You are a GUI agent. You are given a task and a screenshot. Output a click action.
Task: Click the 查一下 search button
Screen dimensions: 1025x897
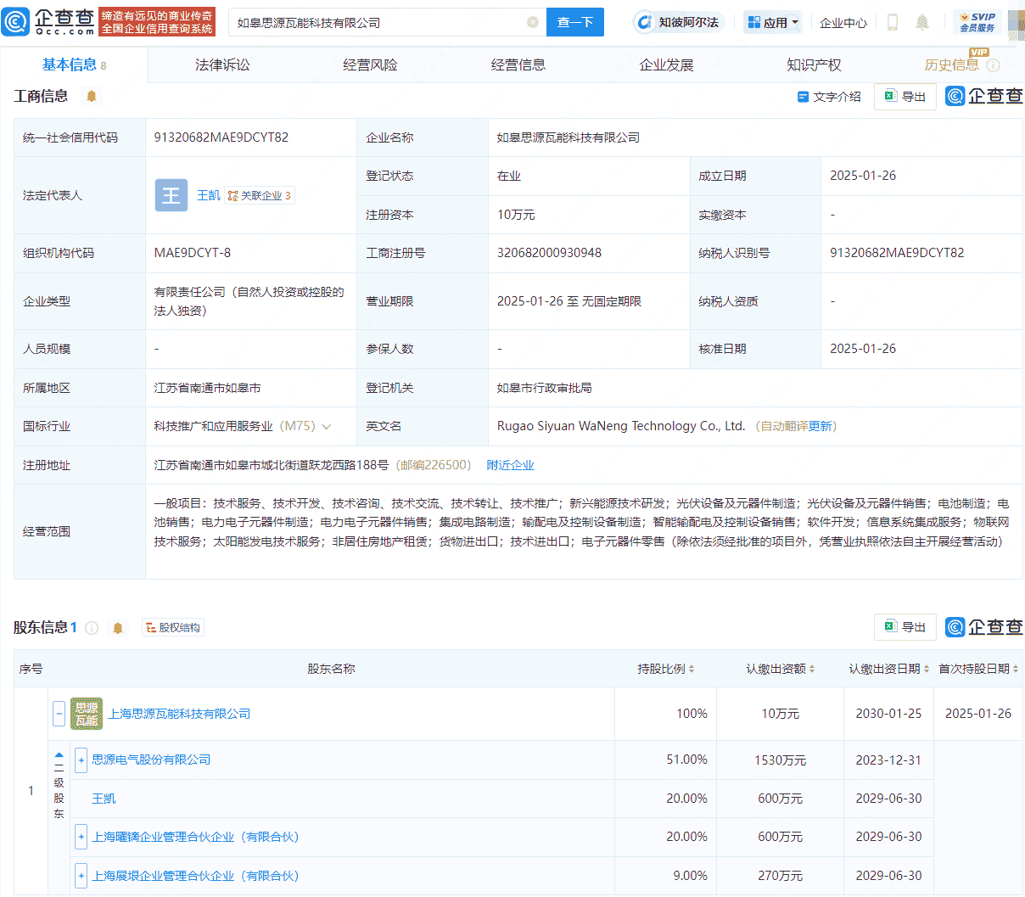[574, 22]
